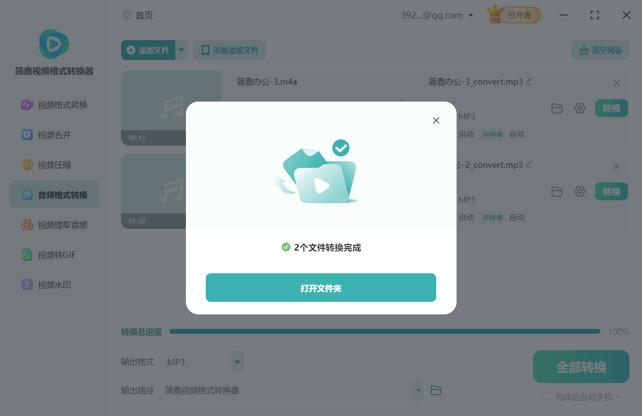The width and height of the screenshot is (642, 416).
Task: Expand the 输出路径 dropdown
Action: pyautogui.click(x=418, y=390)
